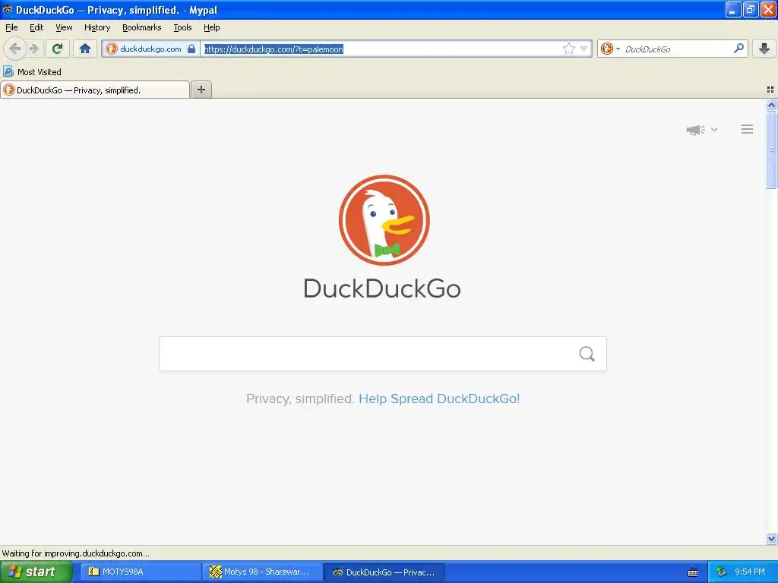Image resolution: width=778 pixels, height=583 pixels.
Task: Expand the chevron next to the megaphone
Action: pyautogui.click(x=714, y=129)
